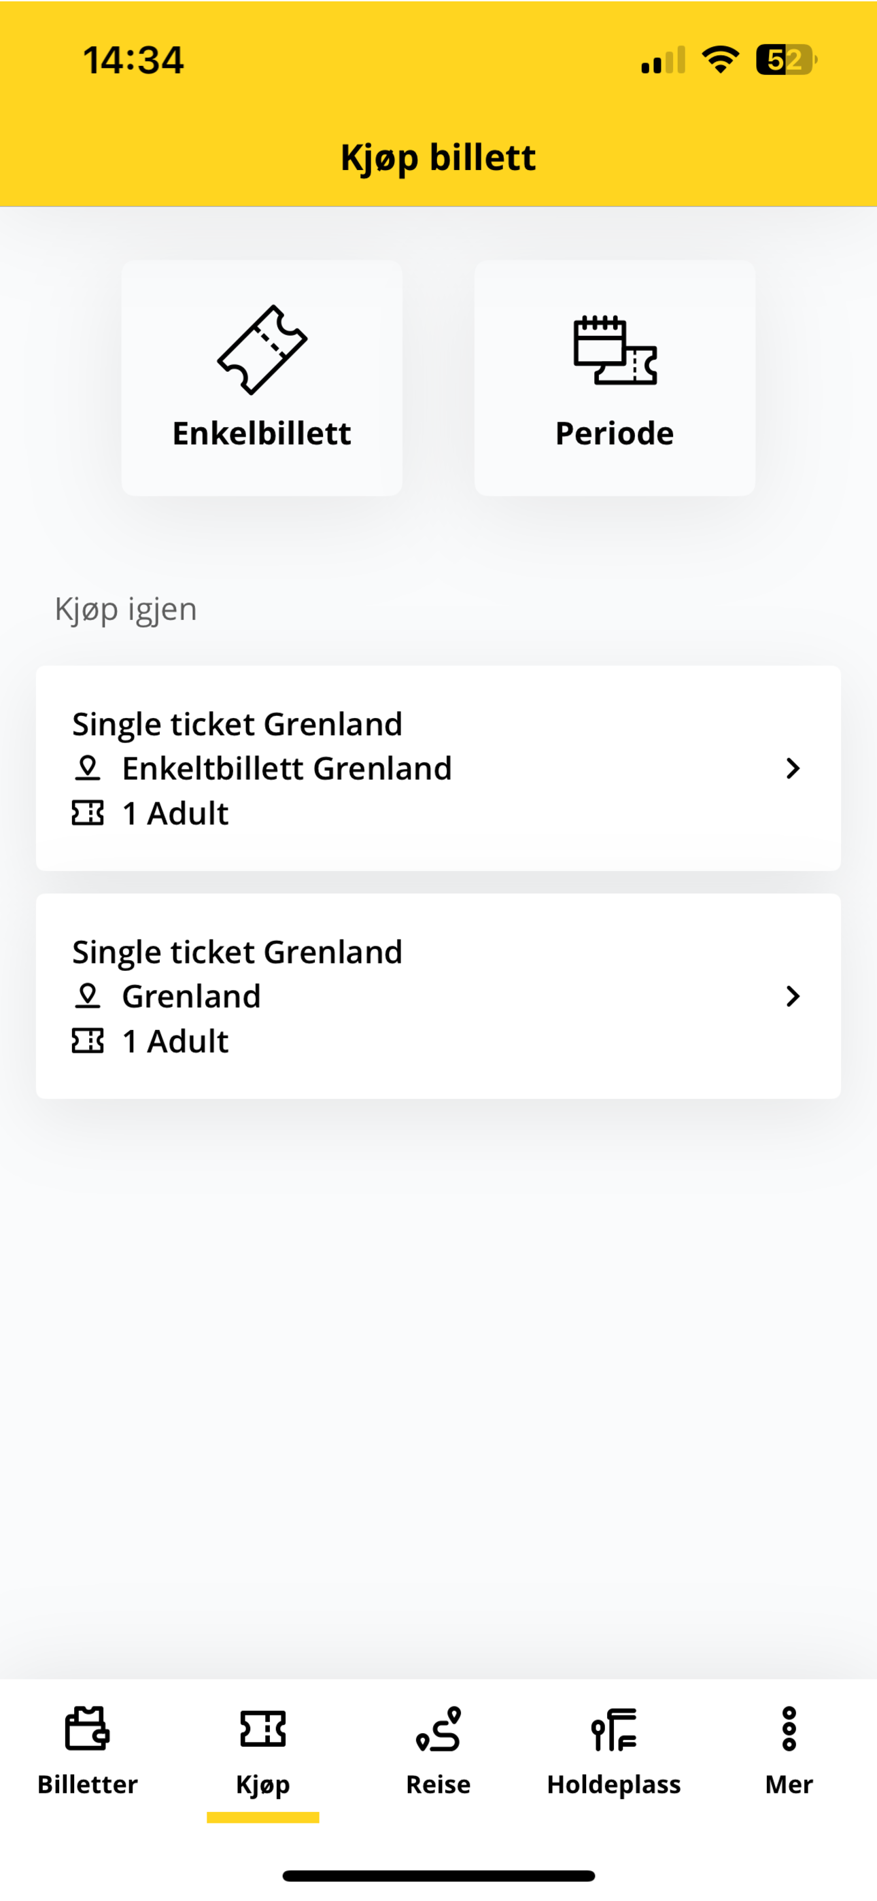The height and width of the screenshot is (1901, 877).
Task: Open the Mer three-dots icon
Action: [789, 1728]
